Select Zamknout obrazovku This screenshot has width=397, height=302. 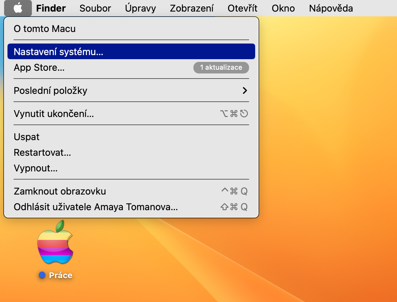click(x=131, y=191)
